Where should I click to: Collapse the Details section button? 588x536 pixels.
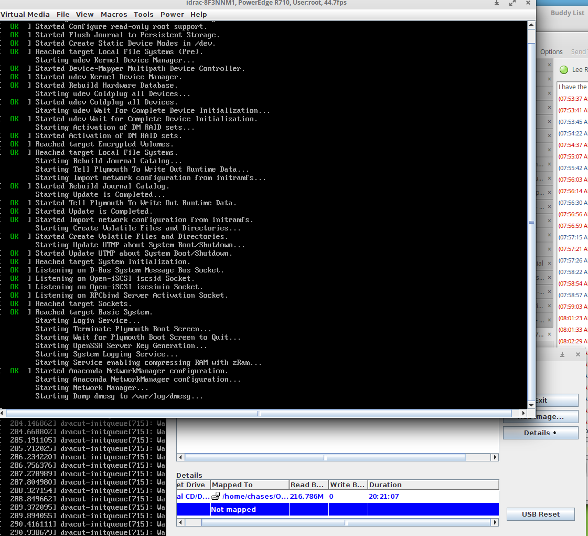click(x=540, y=433)
